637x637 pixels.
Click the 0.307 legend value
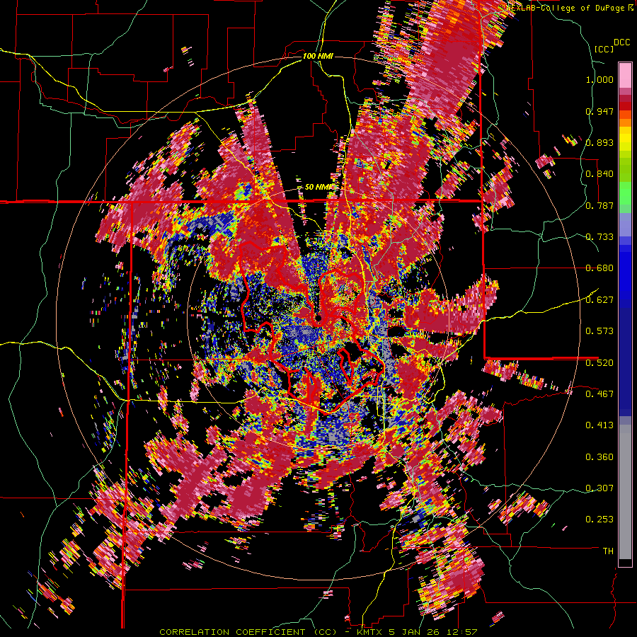tap(599, 488)
